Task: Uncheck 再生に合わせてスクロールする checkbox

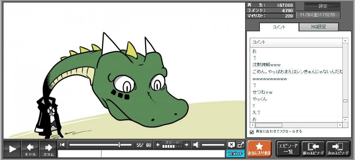Action: pyautogui.click(x=252, y=132)
